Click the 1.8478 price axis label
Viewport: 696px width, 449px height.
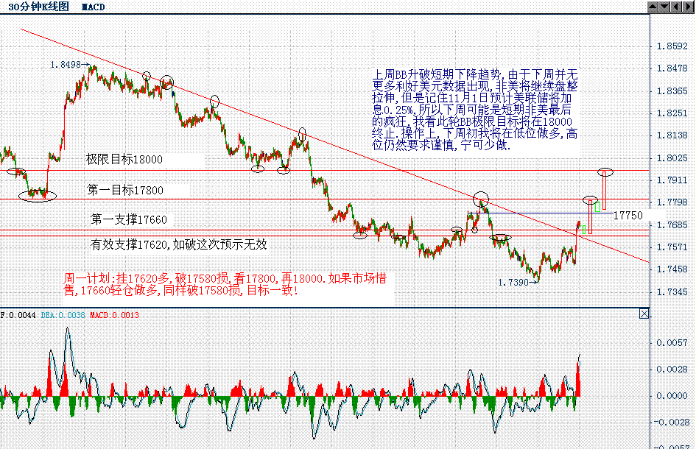pyautogui.click(x=672, y=68)
